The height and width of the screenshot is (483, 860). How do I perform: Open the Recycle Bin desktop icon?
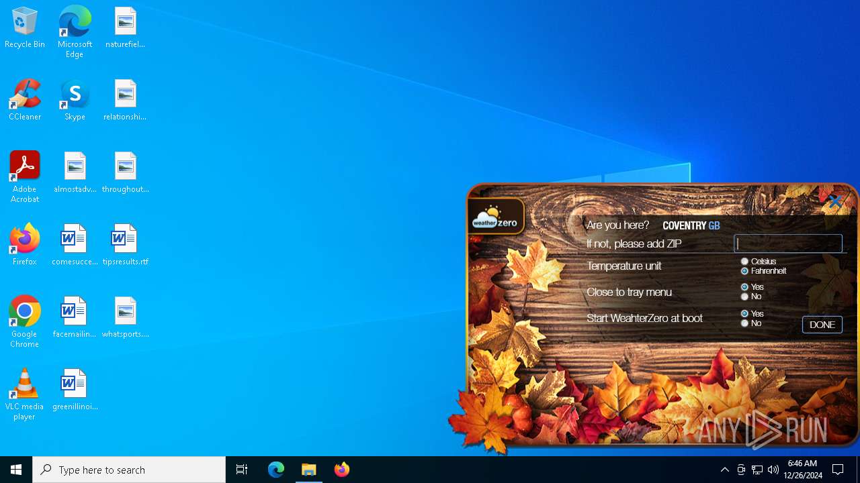(25, 28)
